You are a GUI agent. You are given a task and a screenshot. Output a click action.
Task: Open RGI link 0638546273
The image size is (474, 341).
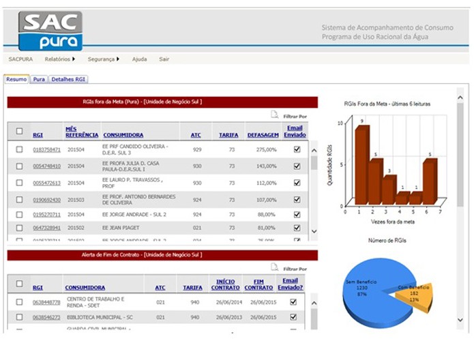click(46, 317)
